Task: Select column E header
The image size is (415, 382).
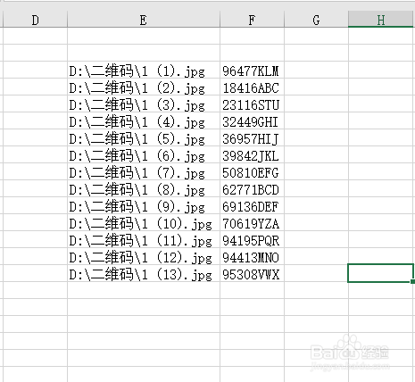Action: pos(144,20)
